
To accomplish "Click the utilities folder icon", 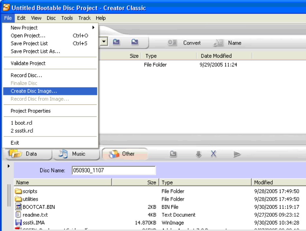I will pyautogui.click(x=18, y=199).
